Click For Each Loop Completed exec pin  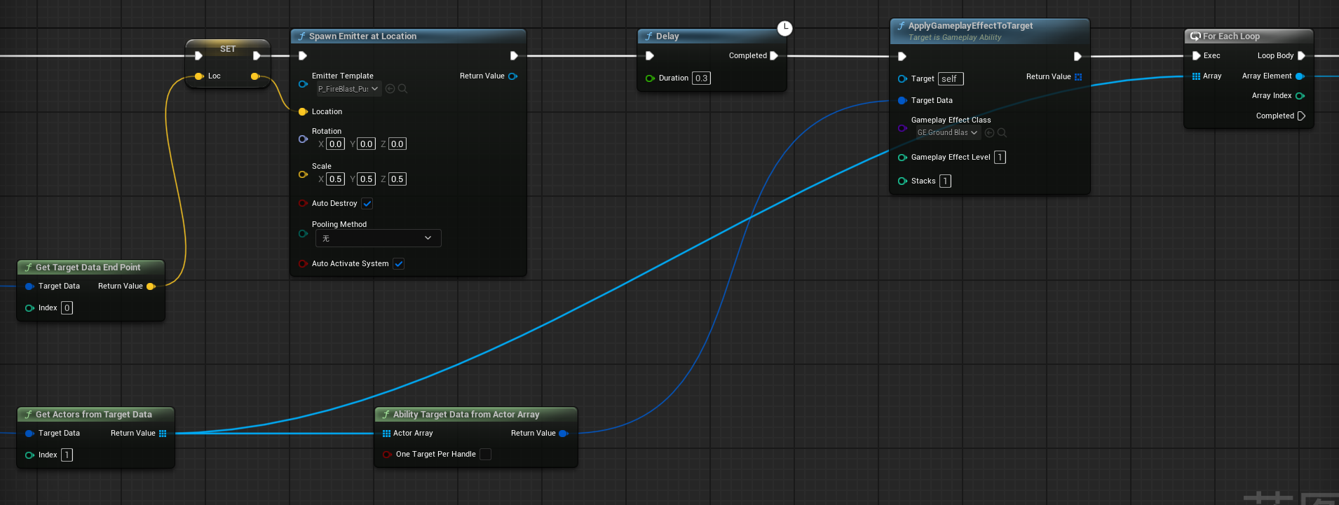pos(1302,116)
